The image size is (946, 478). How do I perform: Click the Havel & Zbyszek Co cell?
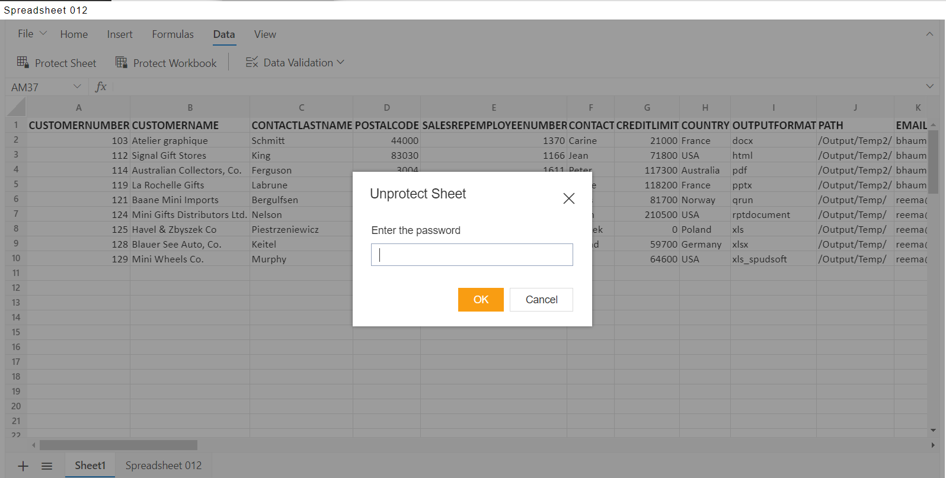click(190, 229)
